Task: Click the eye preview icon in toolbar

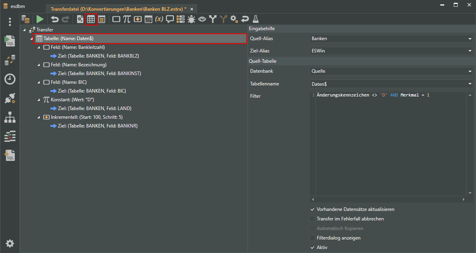Action: click(202, 19)
